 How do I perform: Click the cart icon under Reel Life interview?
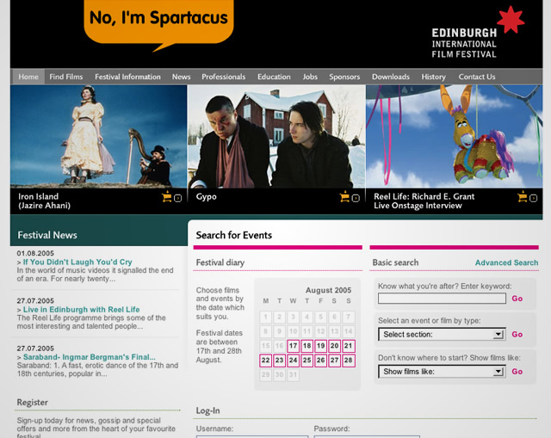coord(523,196)
